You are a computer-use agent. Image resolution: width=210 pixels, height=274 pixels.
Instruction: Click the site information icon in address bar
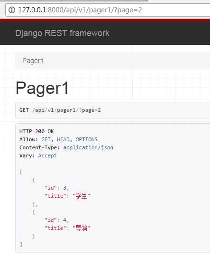coord(12,10)
